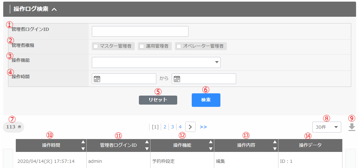Change the 30件 per-page dropdown
358x168 pixels.
pyautogui.click(x=326, y=127)
